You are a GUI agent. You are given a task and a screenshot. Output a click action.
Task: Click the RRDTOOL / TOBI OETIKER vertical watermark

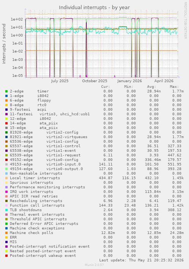pyautogui.click(x=186, y=21)
